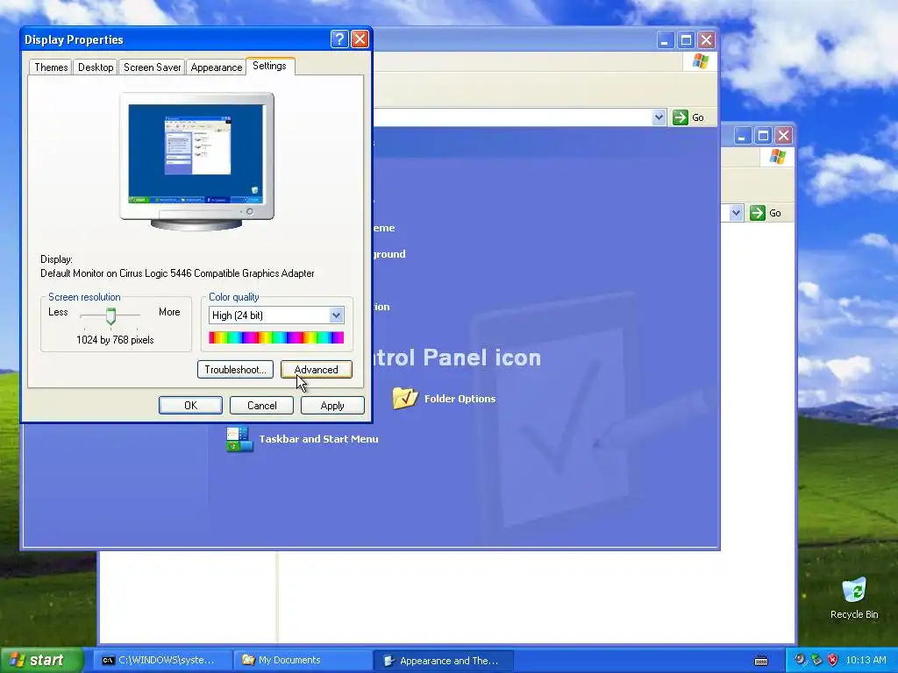
Task: Click Windows flag logo in Appearance window
Action: pyautogui.click(x=700, y=60)
